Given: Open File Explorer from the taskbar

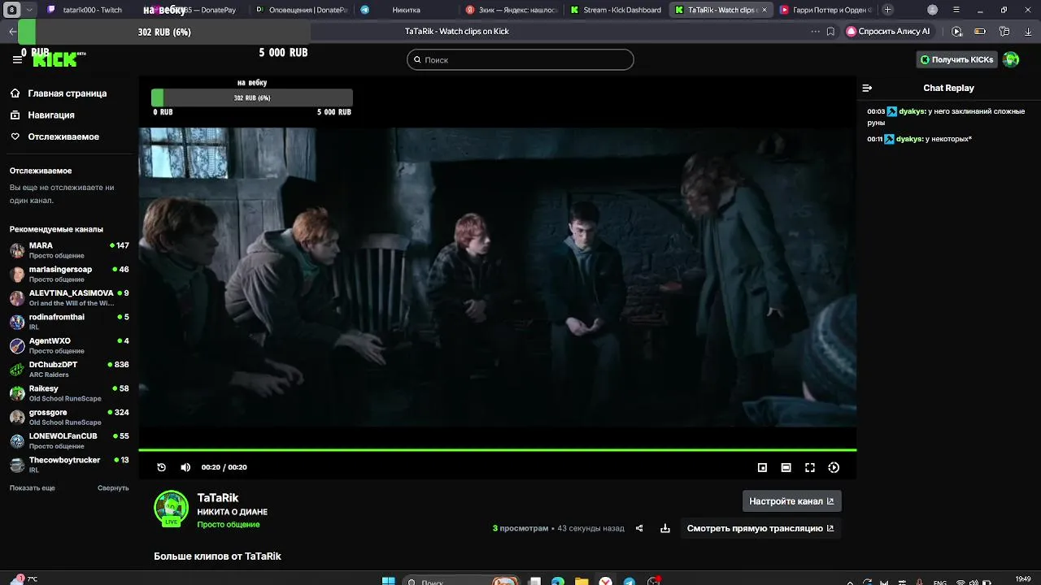Looking at the screenshot, I should pos(581,581).
